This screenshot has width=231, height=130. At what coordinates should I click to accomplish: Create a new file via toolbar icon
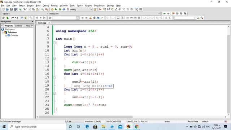(x=3, y=9)
